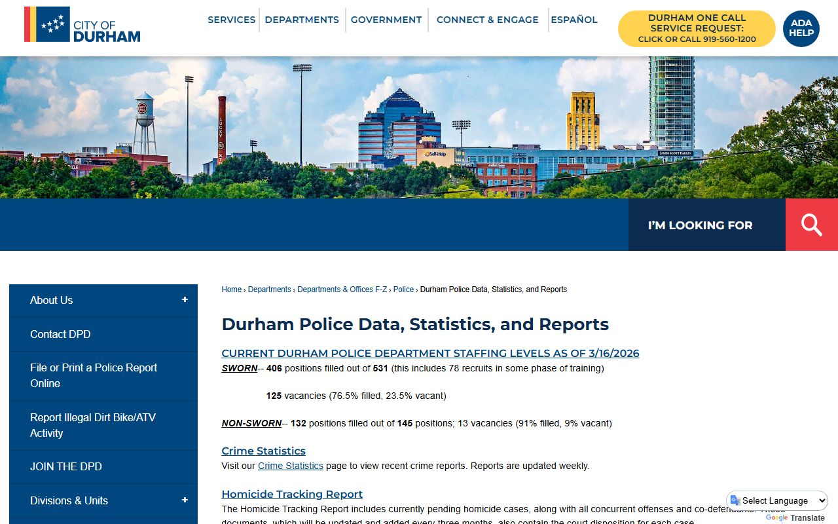Open Contact DPD in sidebar
The height and width of the screenshot is (524, 838).
[103, 334]
